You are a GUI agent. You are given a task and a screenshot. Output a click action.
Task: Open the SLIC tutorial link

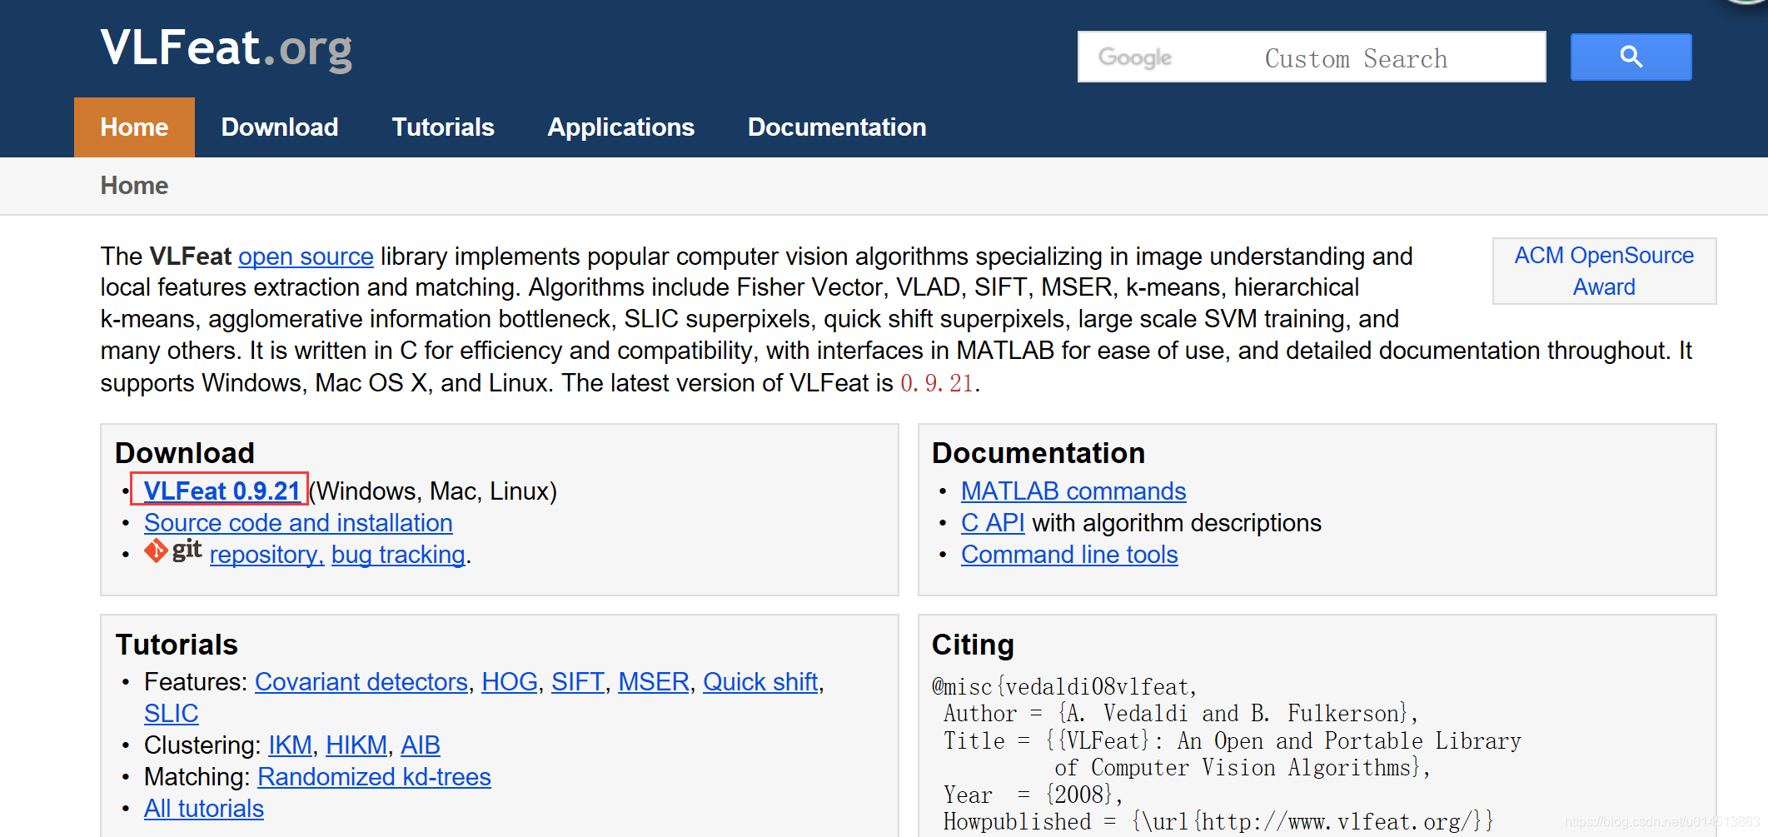pyautogui.click(x=172, y=714)
